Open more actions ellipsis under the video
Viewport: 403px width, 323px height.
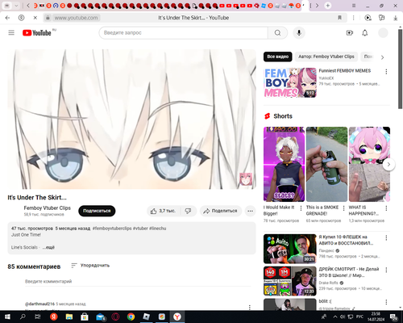pos(250,211)
